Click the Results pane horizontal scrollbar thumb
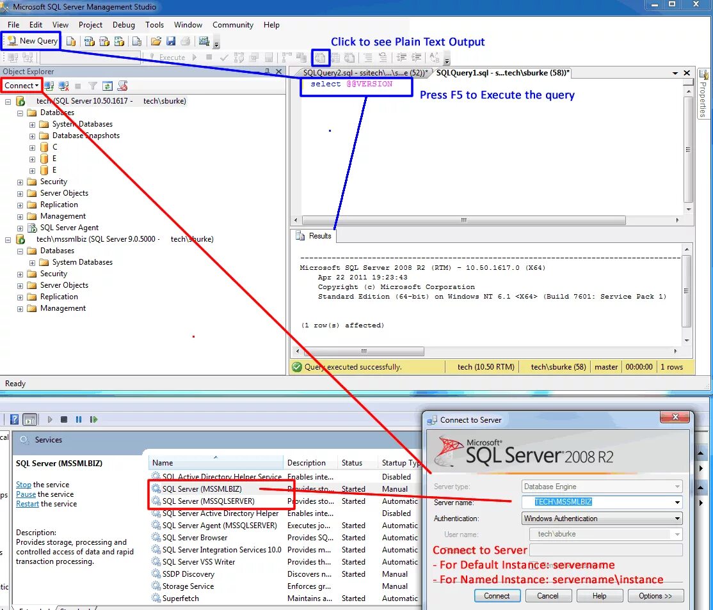This screenshot has width=713, height=610. pos(364,351)
